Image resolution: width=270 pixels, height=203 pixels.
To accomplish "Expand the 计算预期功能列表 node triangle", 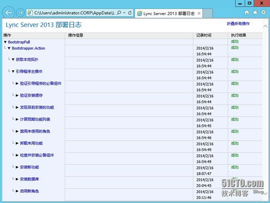I will [x=17, y=119].
